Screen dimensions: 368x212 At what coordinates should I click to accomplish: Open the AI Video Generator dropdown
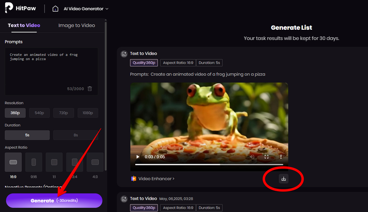pyautogui.click(x=87, y=8)
